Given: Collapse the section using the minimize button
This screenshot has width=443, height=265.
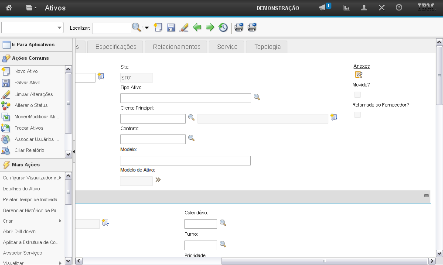Looking at the screenshot, I should (426, 196).
